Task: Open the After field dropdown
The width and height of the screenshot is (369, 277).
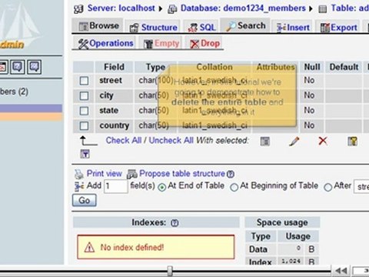Action: (361, 186)
